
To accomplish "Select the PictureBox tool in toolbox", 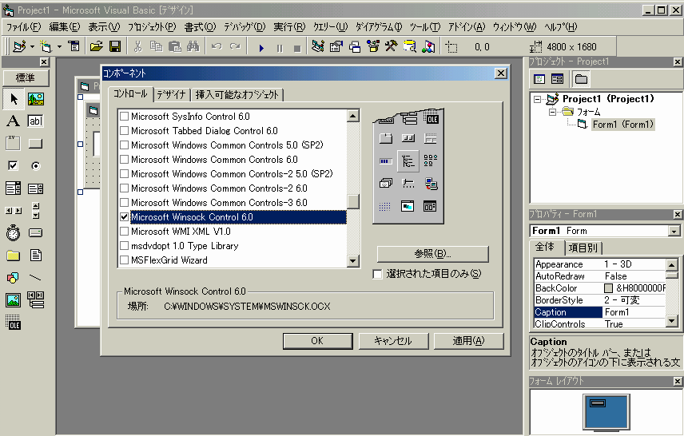I will [36, 99].
